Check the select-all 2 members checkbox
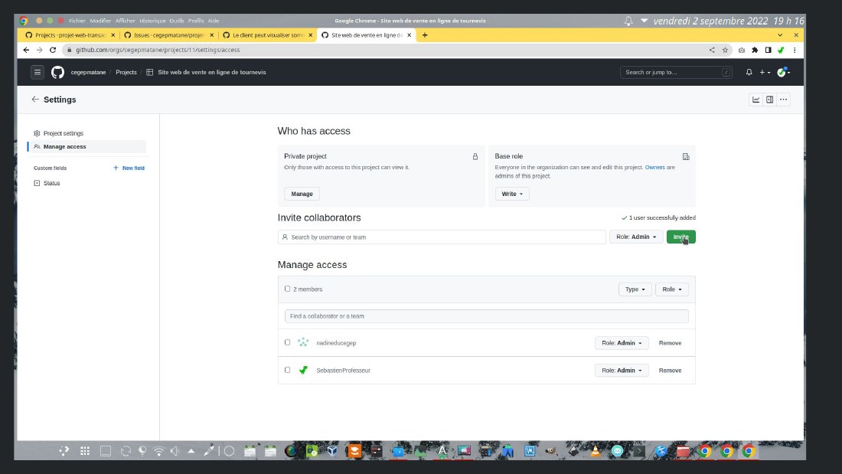 (287, 289)
